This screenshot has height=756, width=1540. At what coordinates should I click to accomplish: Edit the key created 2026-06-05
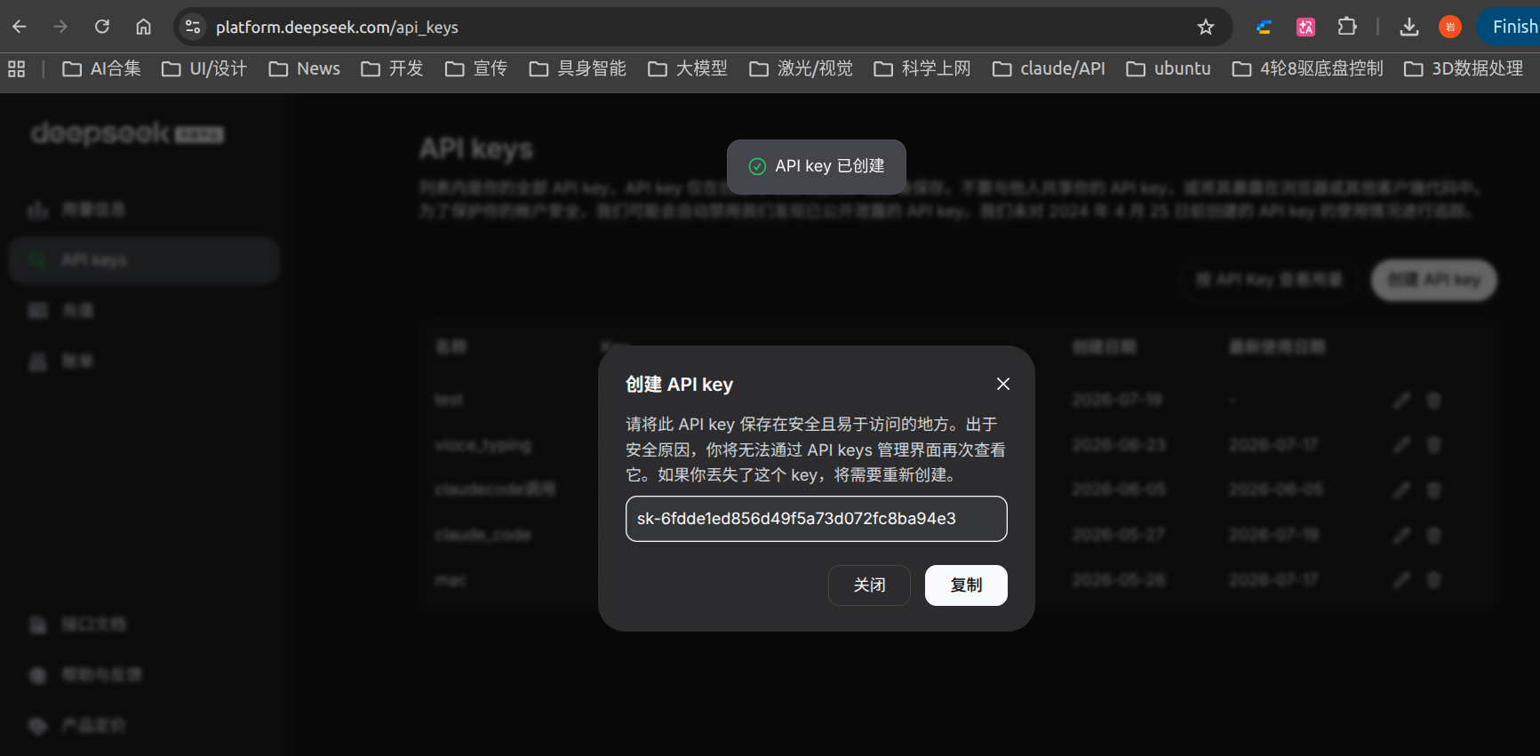1401,489
